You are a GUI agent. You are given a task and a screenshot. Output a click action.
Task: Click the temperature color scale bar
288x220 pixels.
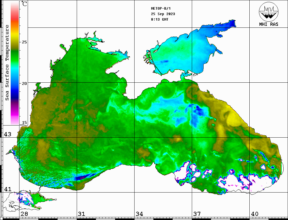(x=15, y=63)
